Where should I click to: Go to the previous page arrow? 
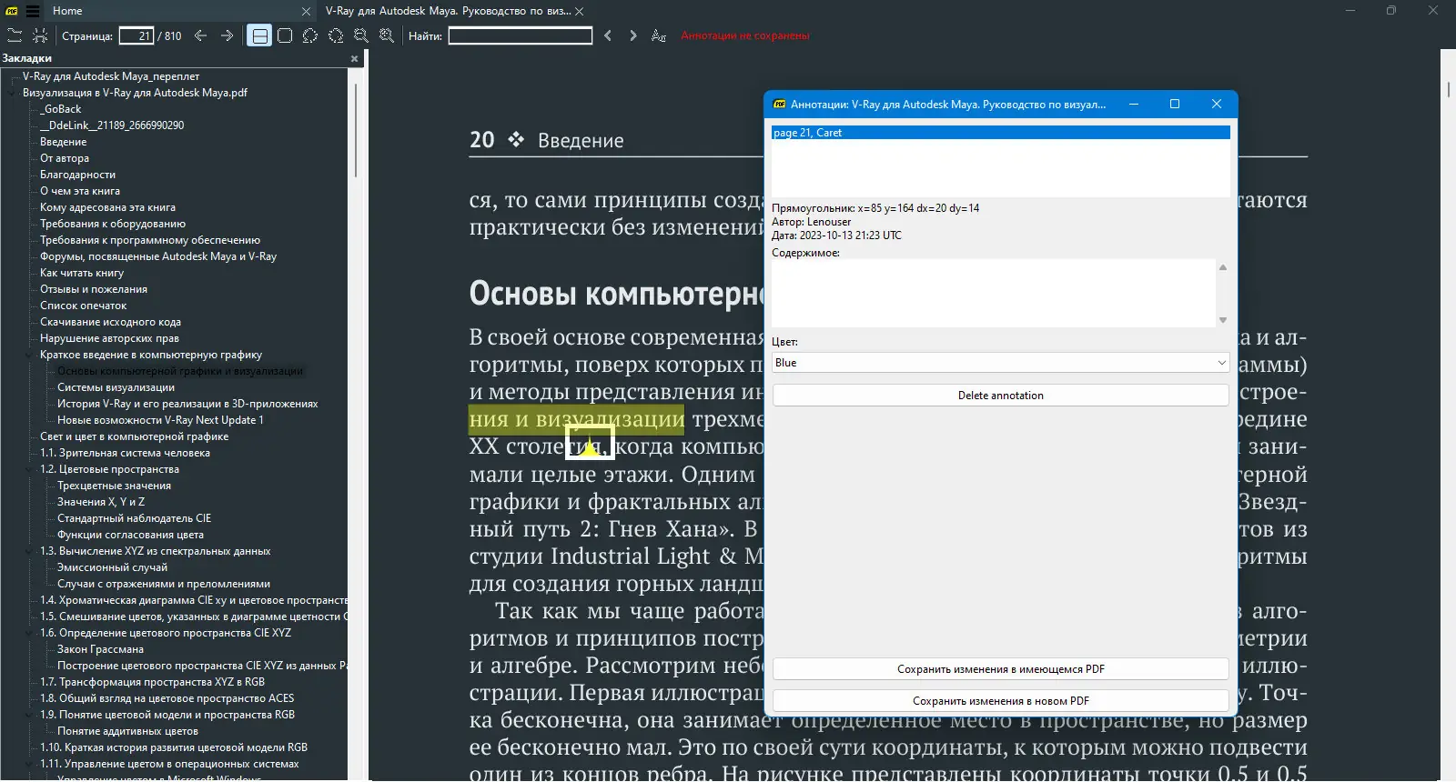coord(201,35)
